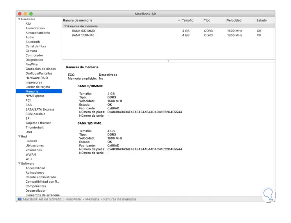
Task: Select the highlighted Memoria entry
Action: point(39,91)
